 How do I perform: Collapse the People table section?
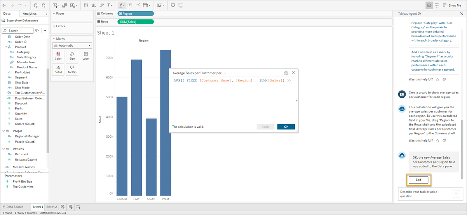pos(3,131)
